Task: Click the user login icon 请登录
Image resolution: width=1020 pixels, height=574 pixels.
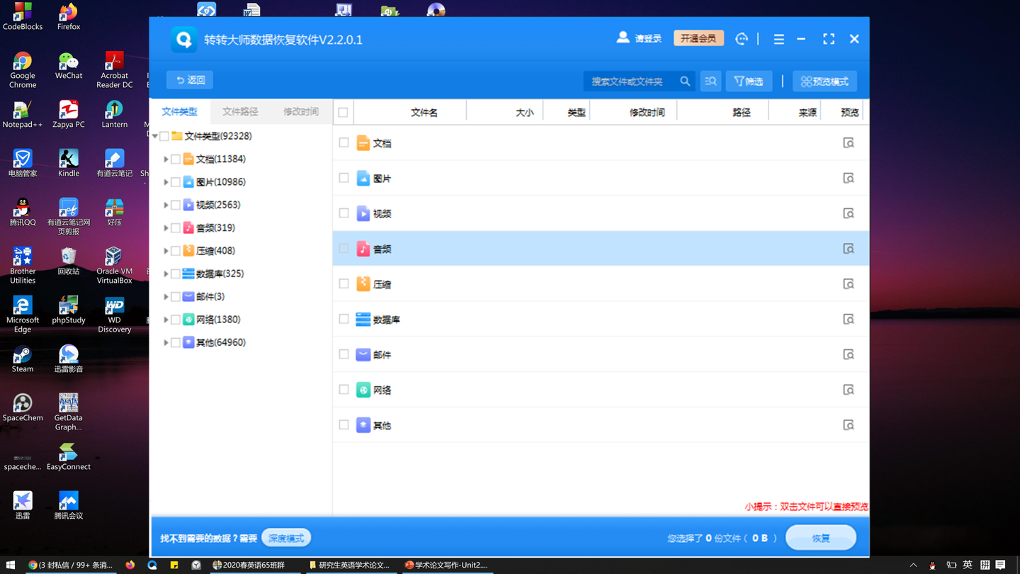Action: pos(638,38)
